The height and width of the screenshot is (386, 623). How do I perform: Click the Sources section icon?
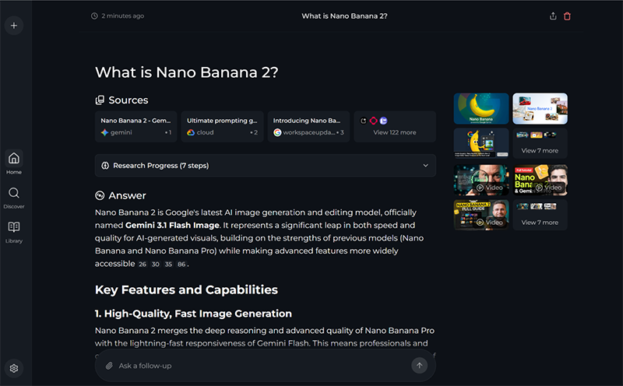100,100
